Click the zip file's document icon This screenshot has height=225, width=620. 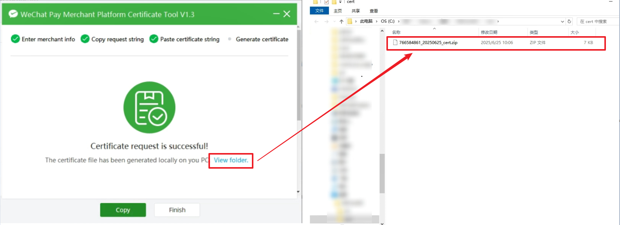coord(395,43)
